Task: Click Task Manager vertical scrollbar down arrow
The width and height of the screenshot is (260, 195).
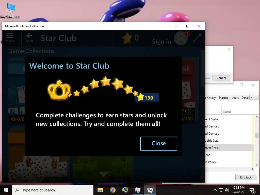Action: coord(256,165)
